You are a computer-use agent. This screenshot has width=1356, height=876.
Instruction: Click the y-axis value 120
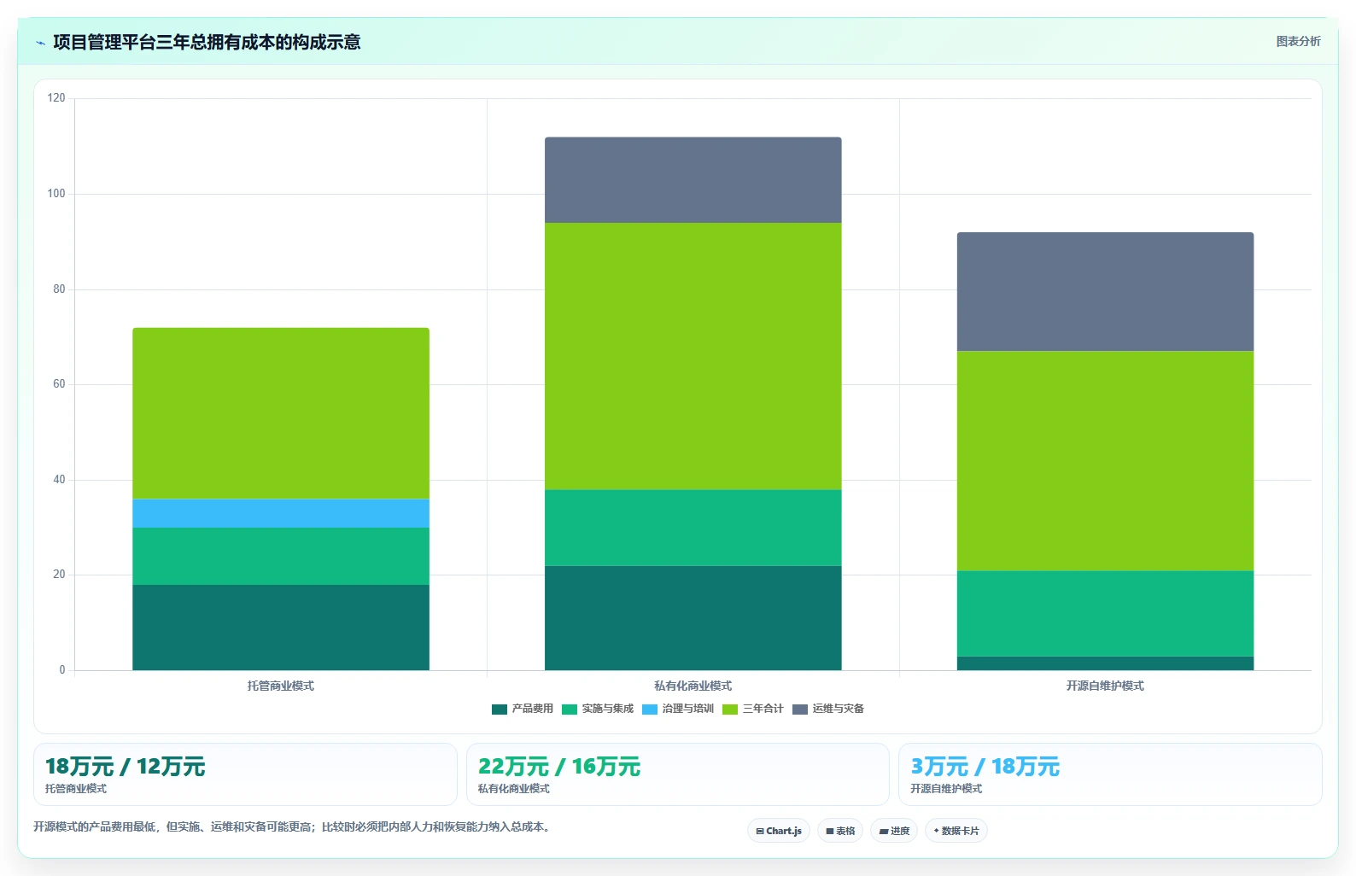(56, 98)
